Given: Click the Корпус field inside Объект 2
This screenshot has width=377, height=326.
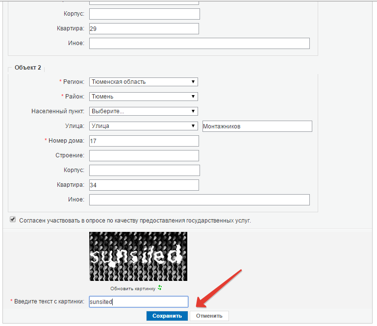Looking at the screenshot, I should (x=145, y=170).
